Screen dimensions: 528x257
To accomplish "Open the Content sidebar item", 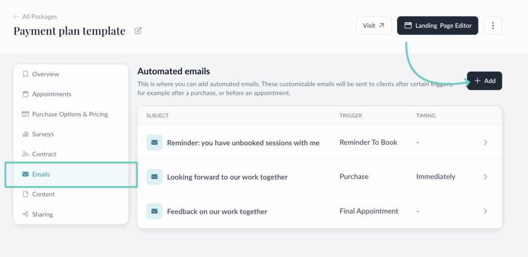I will [x=43, y=194].
